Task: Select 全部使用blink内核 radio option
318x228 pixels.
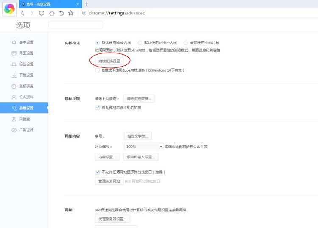Action: (x=186, y=43)
